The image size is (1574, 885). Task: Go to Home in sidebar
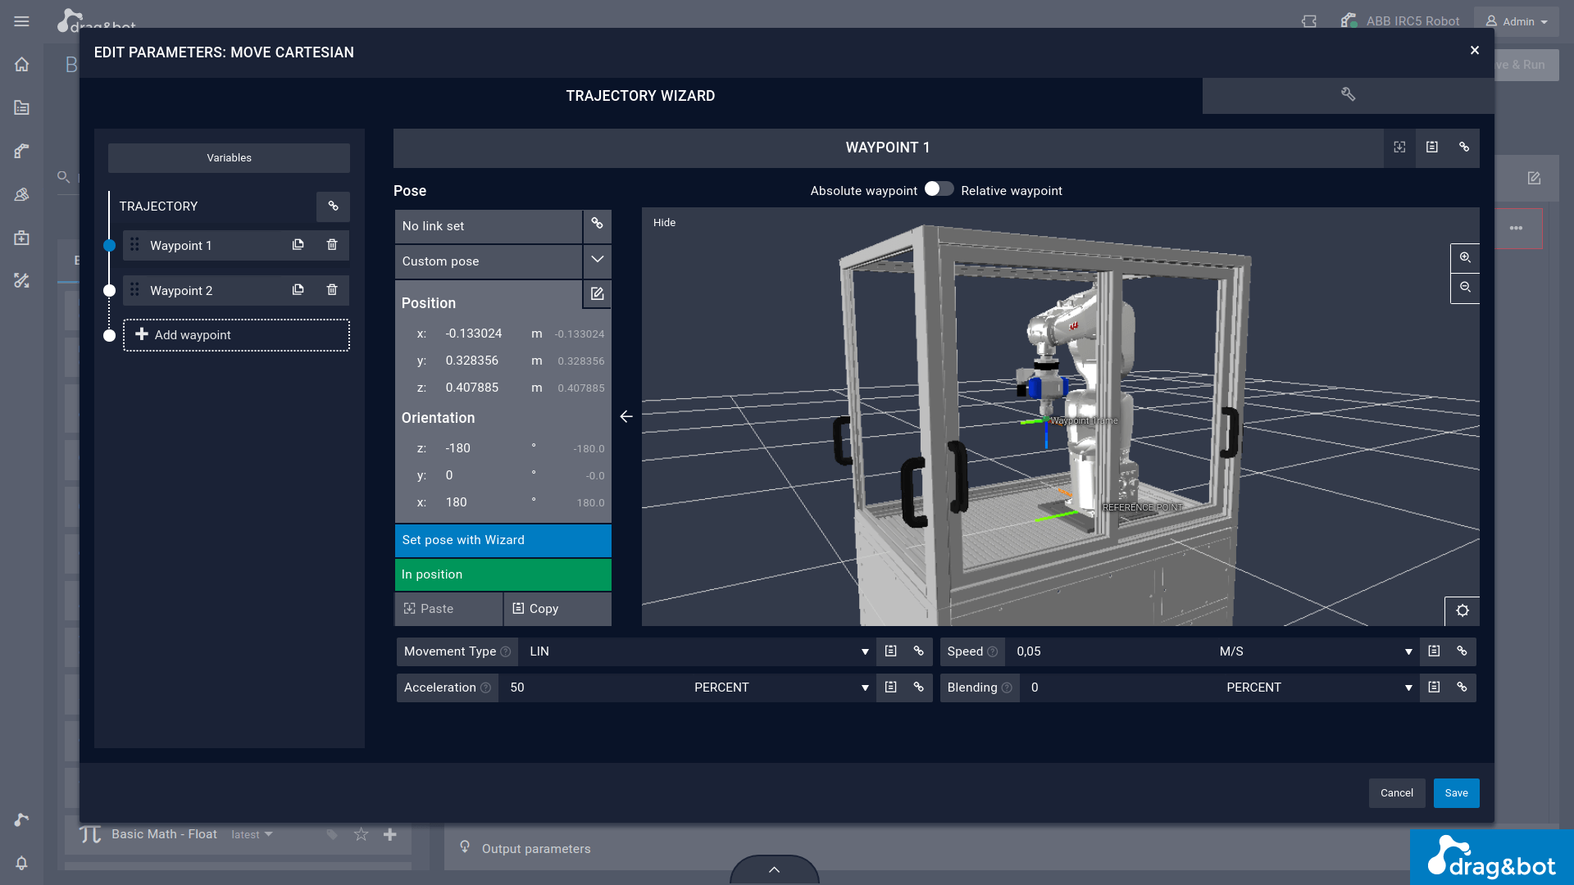pos(21,64)
